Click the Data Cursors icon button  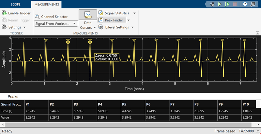pyautogui.click(x=87, y=15)
